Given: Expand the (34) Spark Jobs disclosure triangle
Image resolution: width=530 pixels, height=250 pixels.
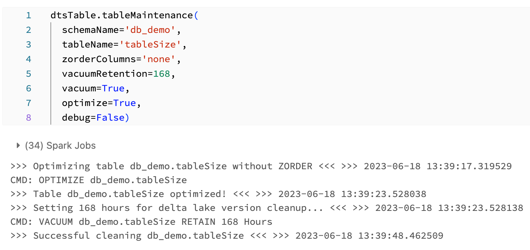Looking at the screenshot, I should (18, 145).
